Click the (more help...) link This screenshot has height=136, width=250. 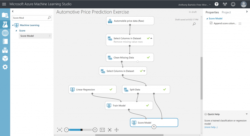pyautogui.click(x=211, y=127)
